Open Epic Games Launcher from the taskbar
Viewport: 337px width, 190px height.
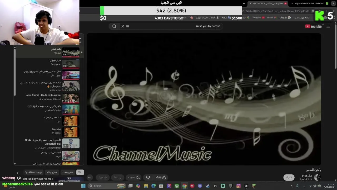(231, 186)
